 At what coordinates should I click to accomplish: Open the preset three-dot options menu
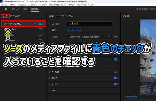pyautogui.click(x=116, y=37)
